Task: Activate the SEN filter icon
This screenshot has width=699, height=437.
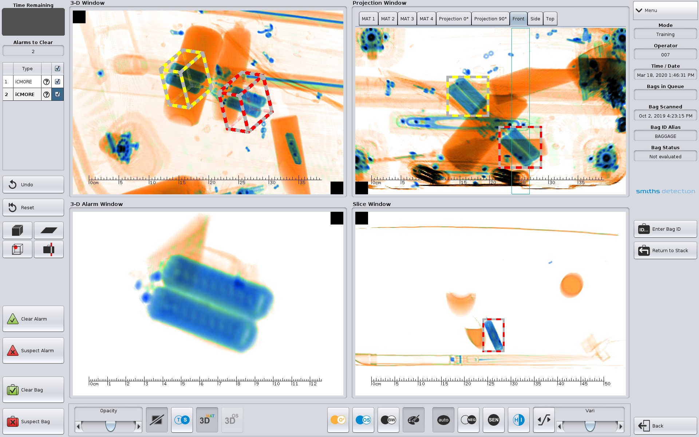Action: click(493, 420)
